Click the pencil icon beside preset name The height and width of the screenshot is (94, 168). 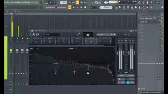click(x=59, y=35)
